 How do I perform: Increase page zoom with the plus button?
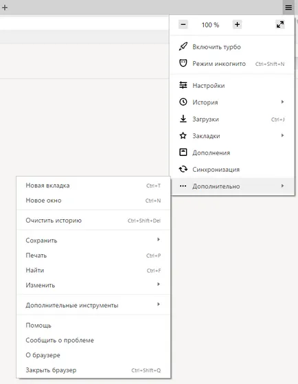click(237, 25)
